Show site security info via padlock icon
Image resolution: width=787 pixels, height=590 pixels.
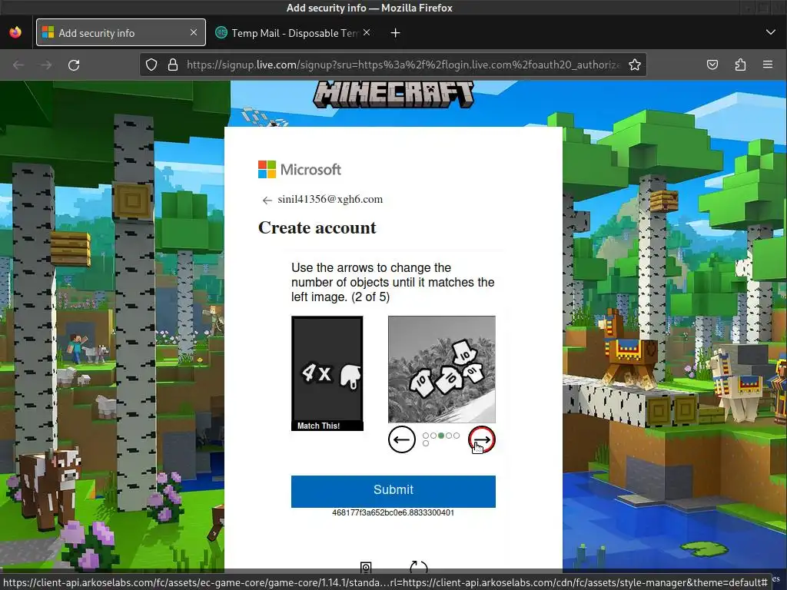tap(173, 65)
